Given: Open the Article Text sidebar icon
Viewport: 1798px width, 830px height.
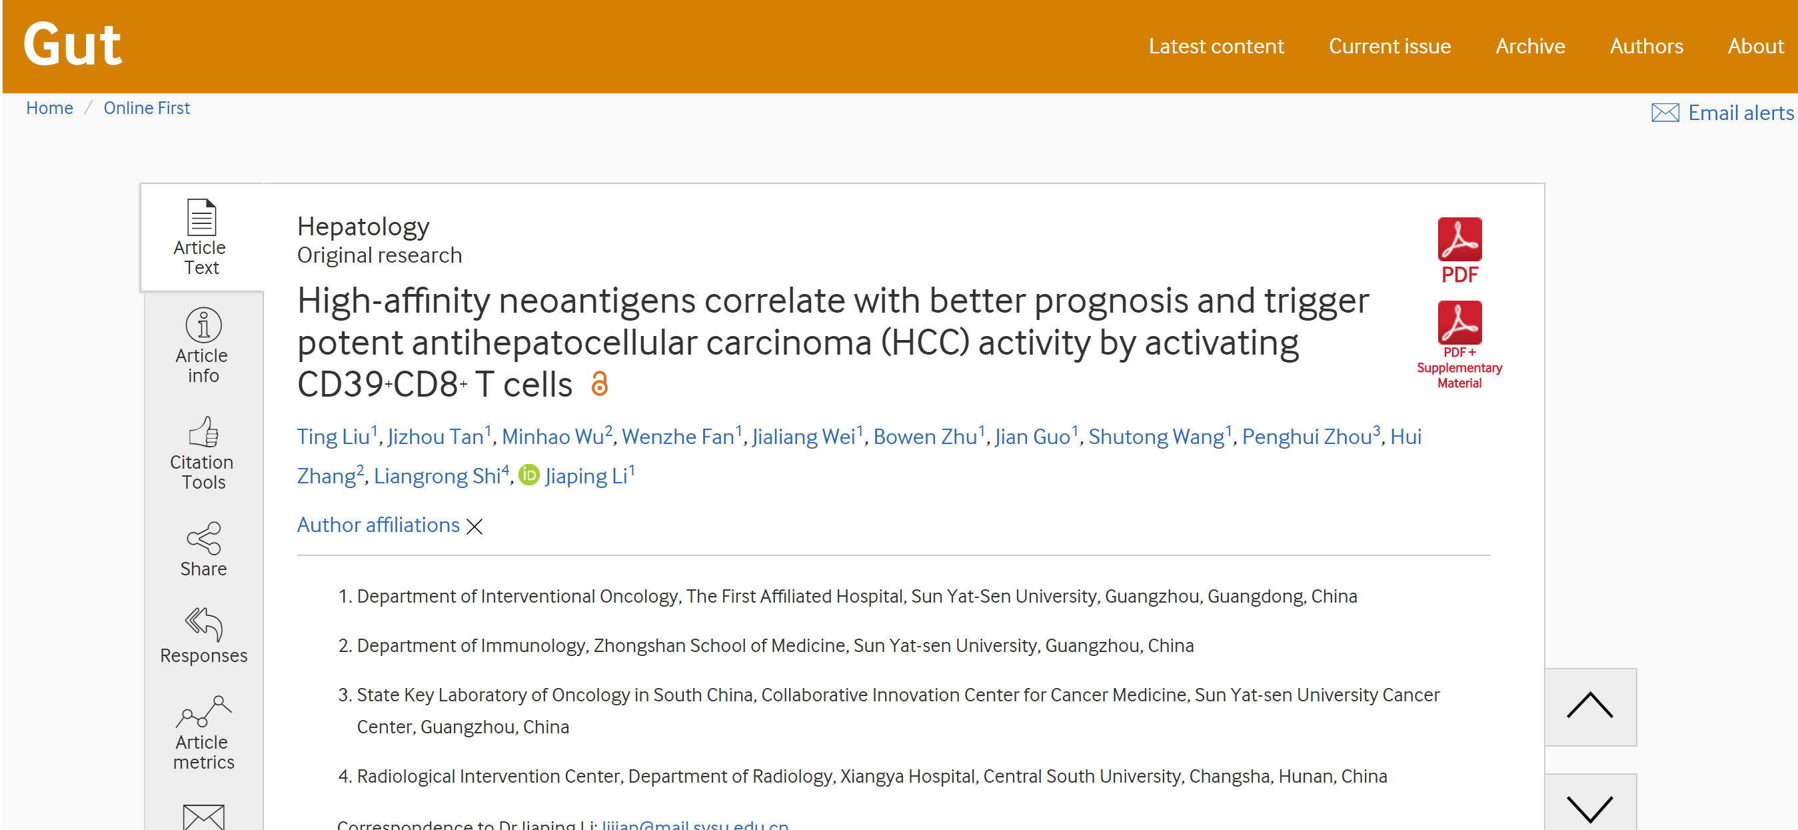Looking at the screenshot, I should click(202, 217).
